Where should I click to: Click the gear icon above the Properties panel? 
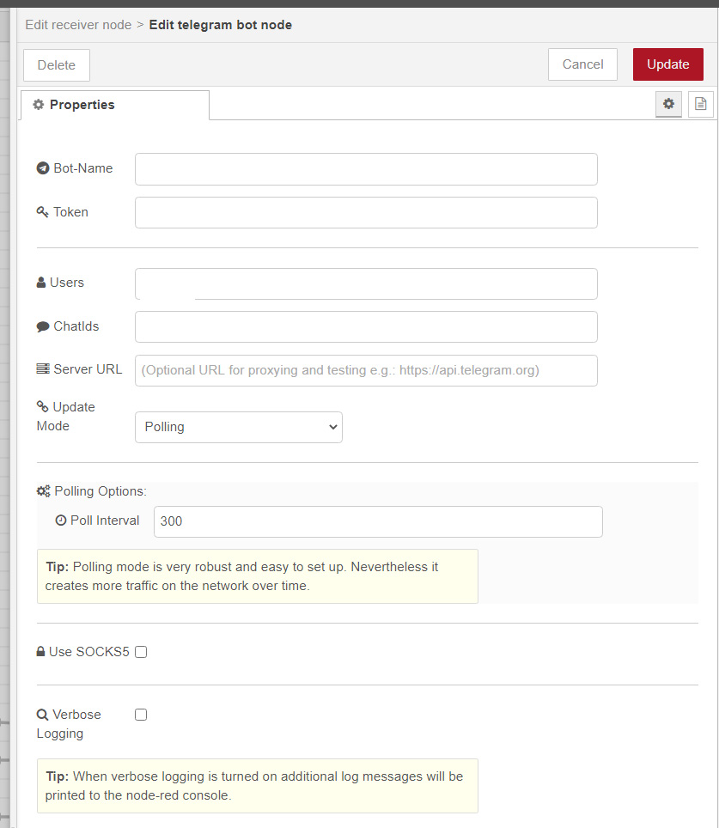[x=668, y=104]
